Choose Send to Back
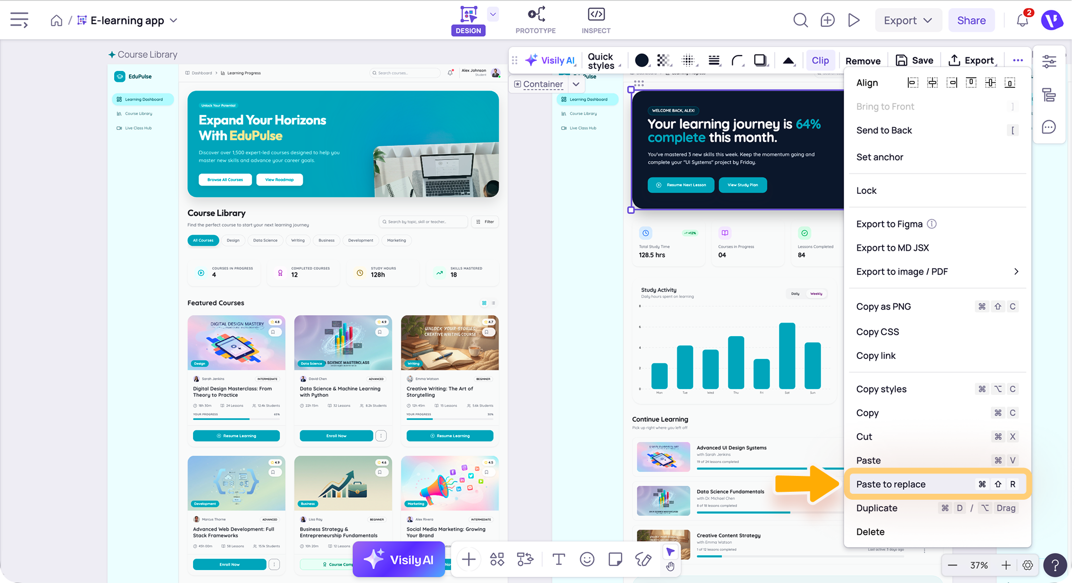Image resolution: width=1091 pixels, height=583 pixels. tap(937, 130)
